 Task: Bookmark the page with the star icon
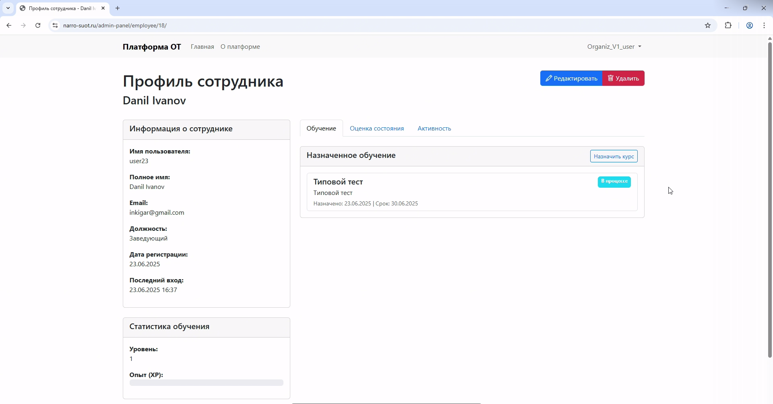tap(708, 25)
